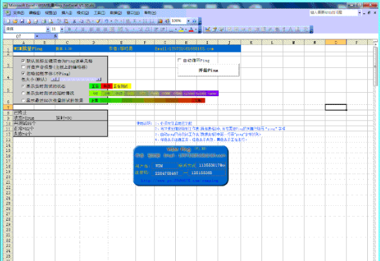
Task: Toggle the ignore bold font (不Ping) checkbox
Action: click(24, 73)
